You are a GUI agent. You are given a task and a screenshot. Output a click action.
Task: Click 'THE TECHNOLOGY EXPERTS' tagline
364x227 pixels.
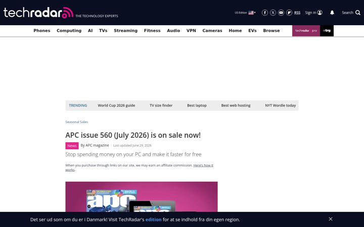tap(97, 16)
